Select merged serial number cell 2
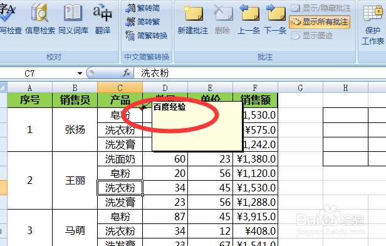This screenshot has width=386, height=246. click(x=30, y=181)
